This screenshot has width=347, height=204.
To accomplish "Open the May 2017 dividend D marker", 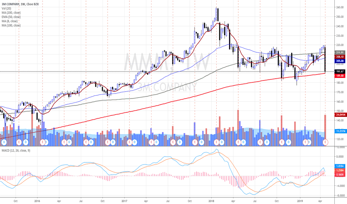I will tap(156, 142).
